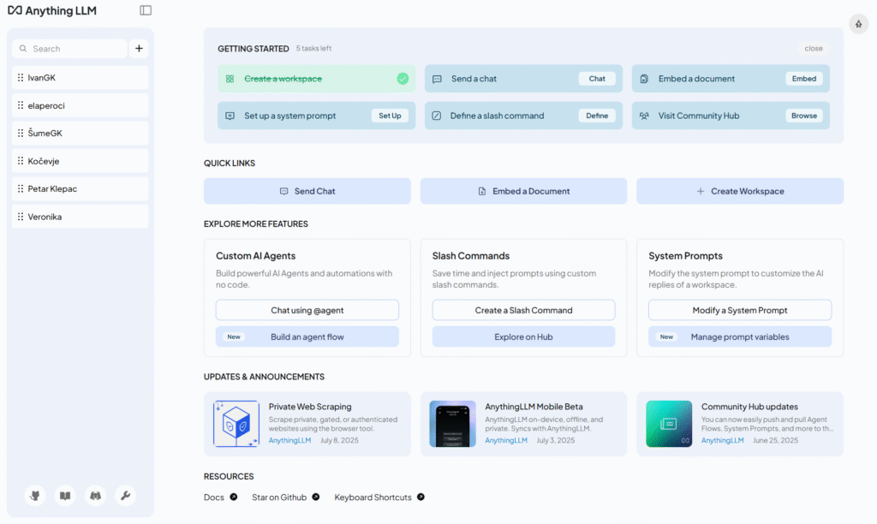Add a new workspace with plus icon
This screenshot has width=877, height=524.
[140, 49]
